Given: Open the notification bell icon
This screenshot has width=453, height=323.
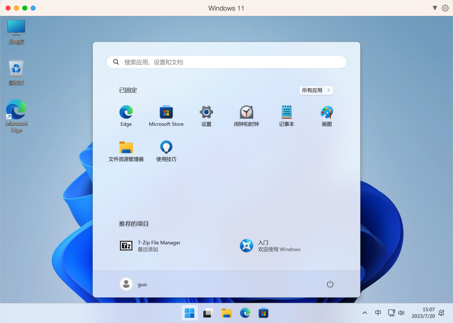Looking at the screenshot, I should pos(441,313).
